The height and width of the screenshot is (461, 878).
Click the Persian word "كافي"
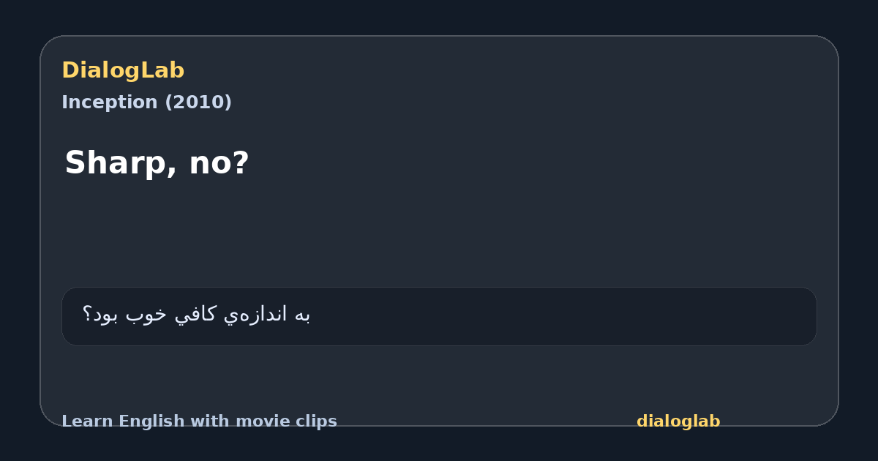click(197, 315)
